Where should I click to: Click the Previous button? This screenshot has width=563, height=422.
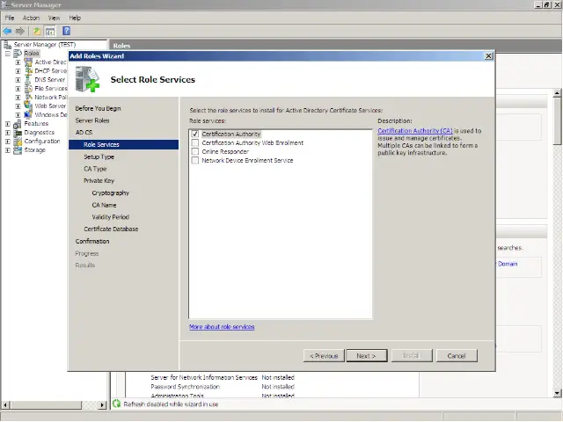pos(324,355)
